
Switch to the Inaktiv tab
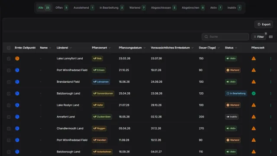(234, 8)
